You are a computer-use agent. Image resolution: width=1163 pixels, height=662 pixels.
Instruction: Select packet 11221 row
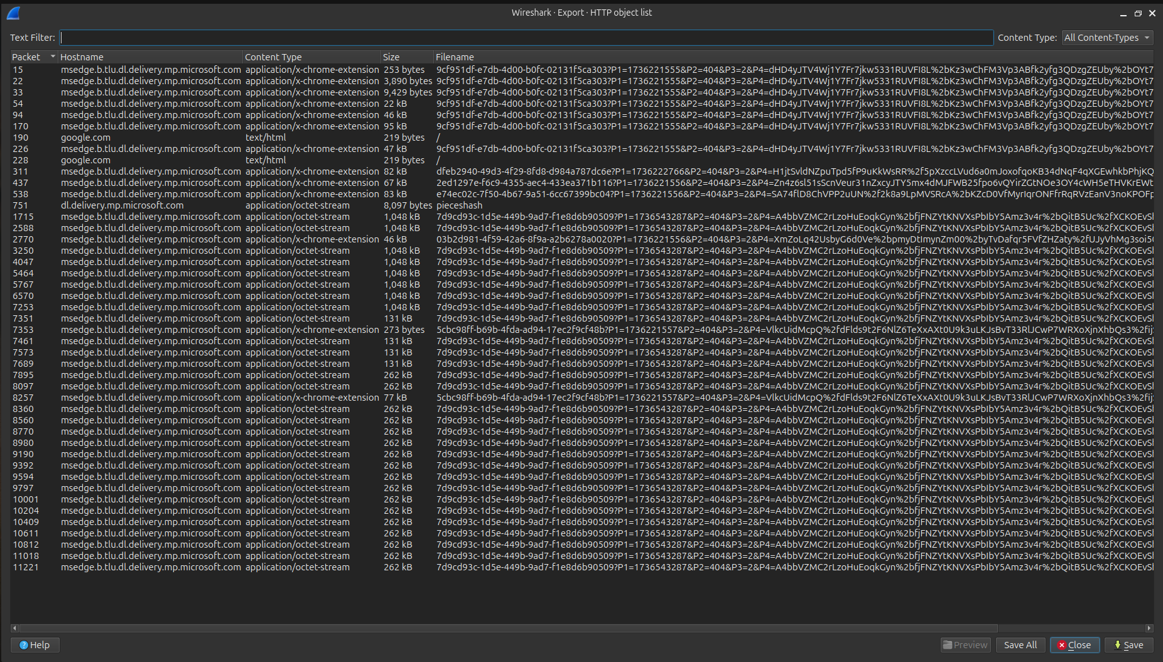pyautogui.click(x=582, y=567)
